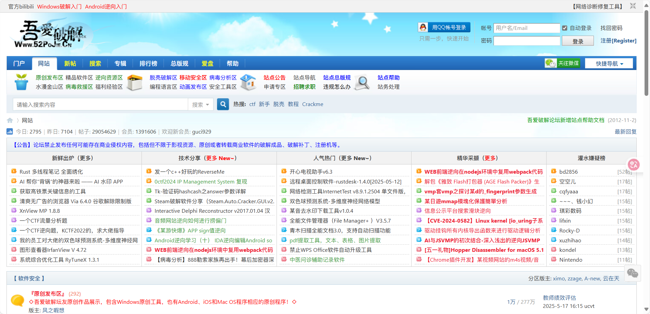Click rank 10 icon beside Nintendo
The image size is (650, 314).
click(x=554, y=259)
